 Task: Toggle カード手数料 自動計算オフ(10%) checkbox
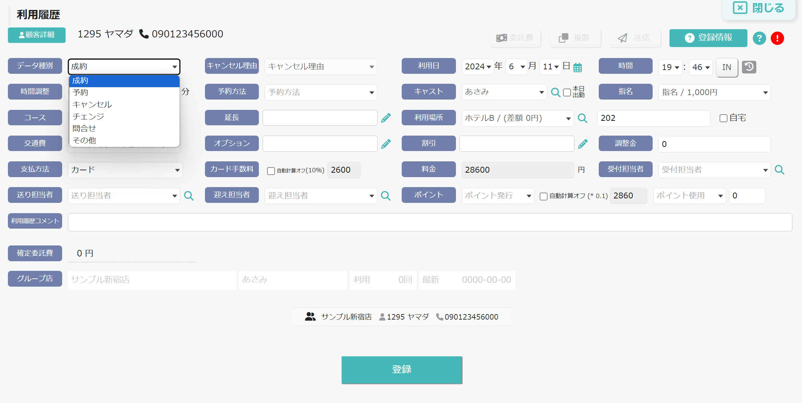tap(271, 171)
